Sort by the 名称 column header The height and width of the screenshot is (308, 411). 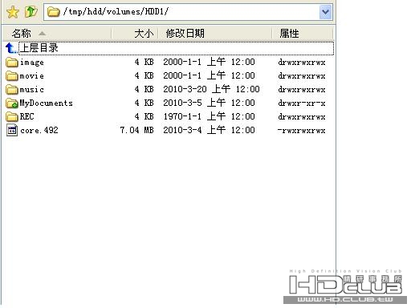point(57,34)
